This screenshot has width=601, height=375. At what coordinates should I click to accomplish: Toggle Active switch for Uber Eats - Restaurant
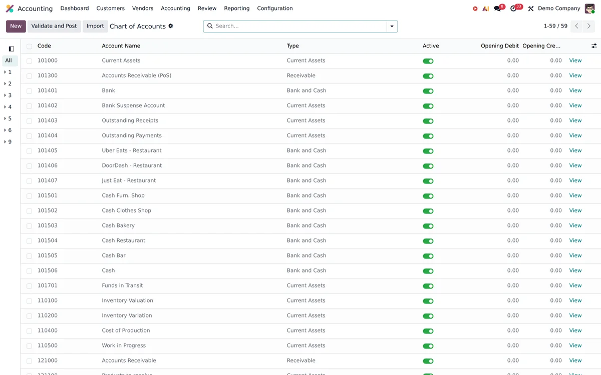pos(428,151)
